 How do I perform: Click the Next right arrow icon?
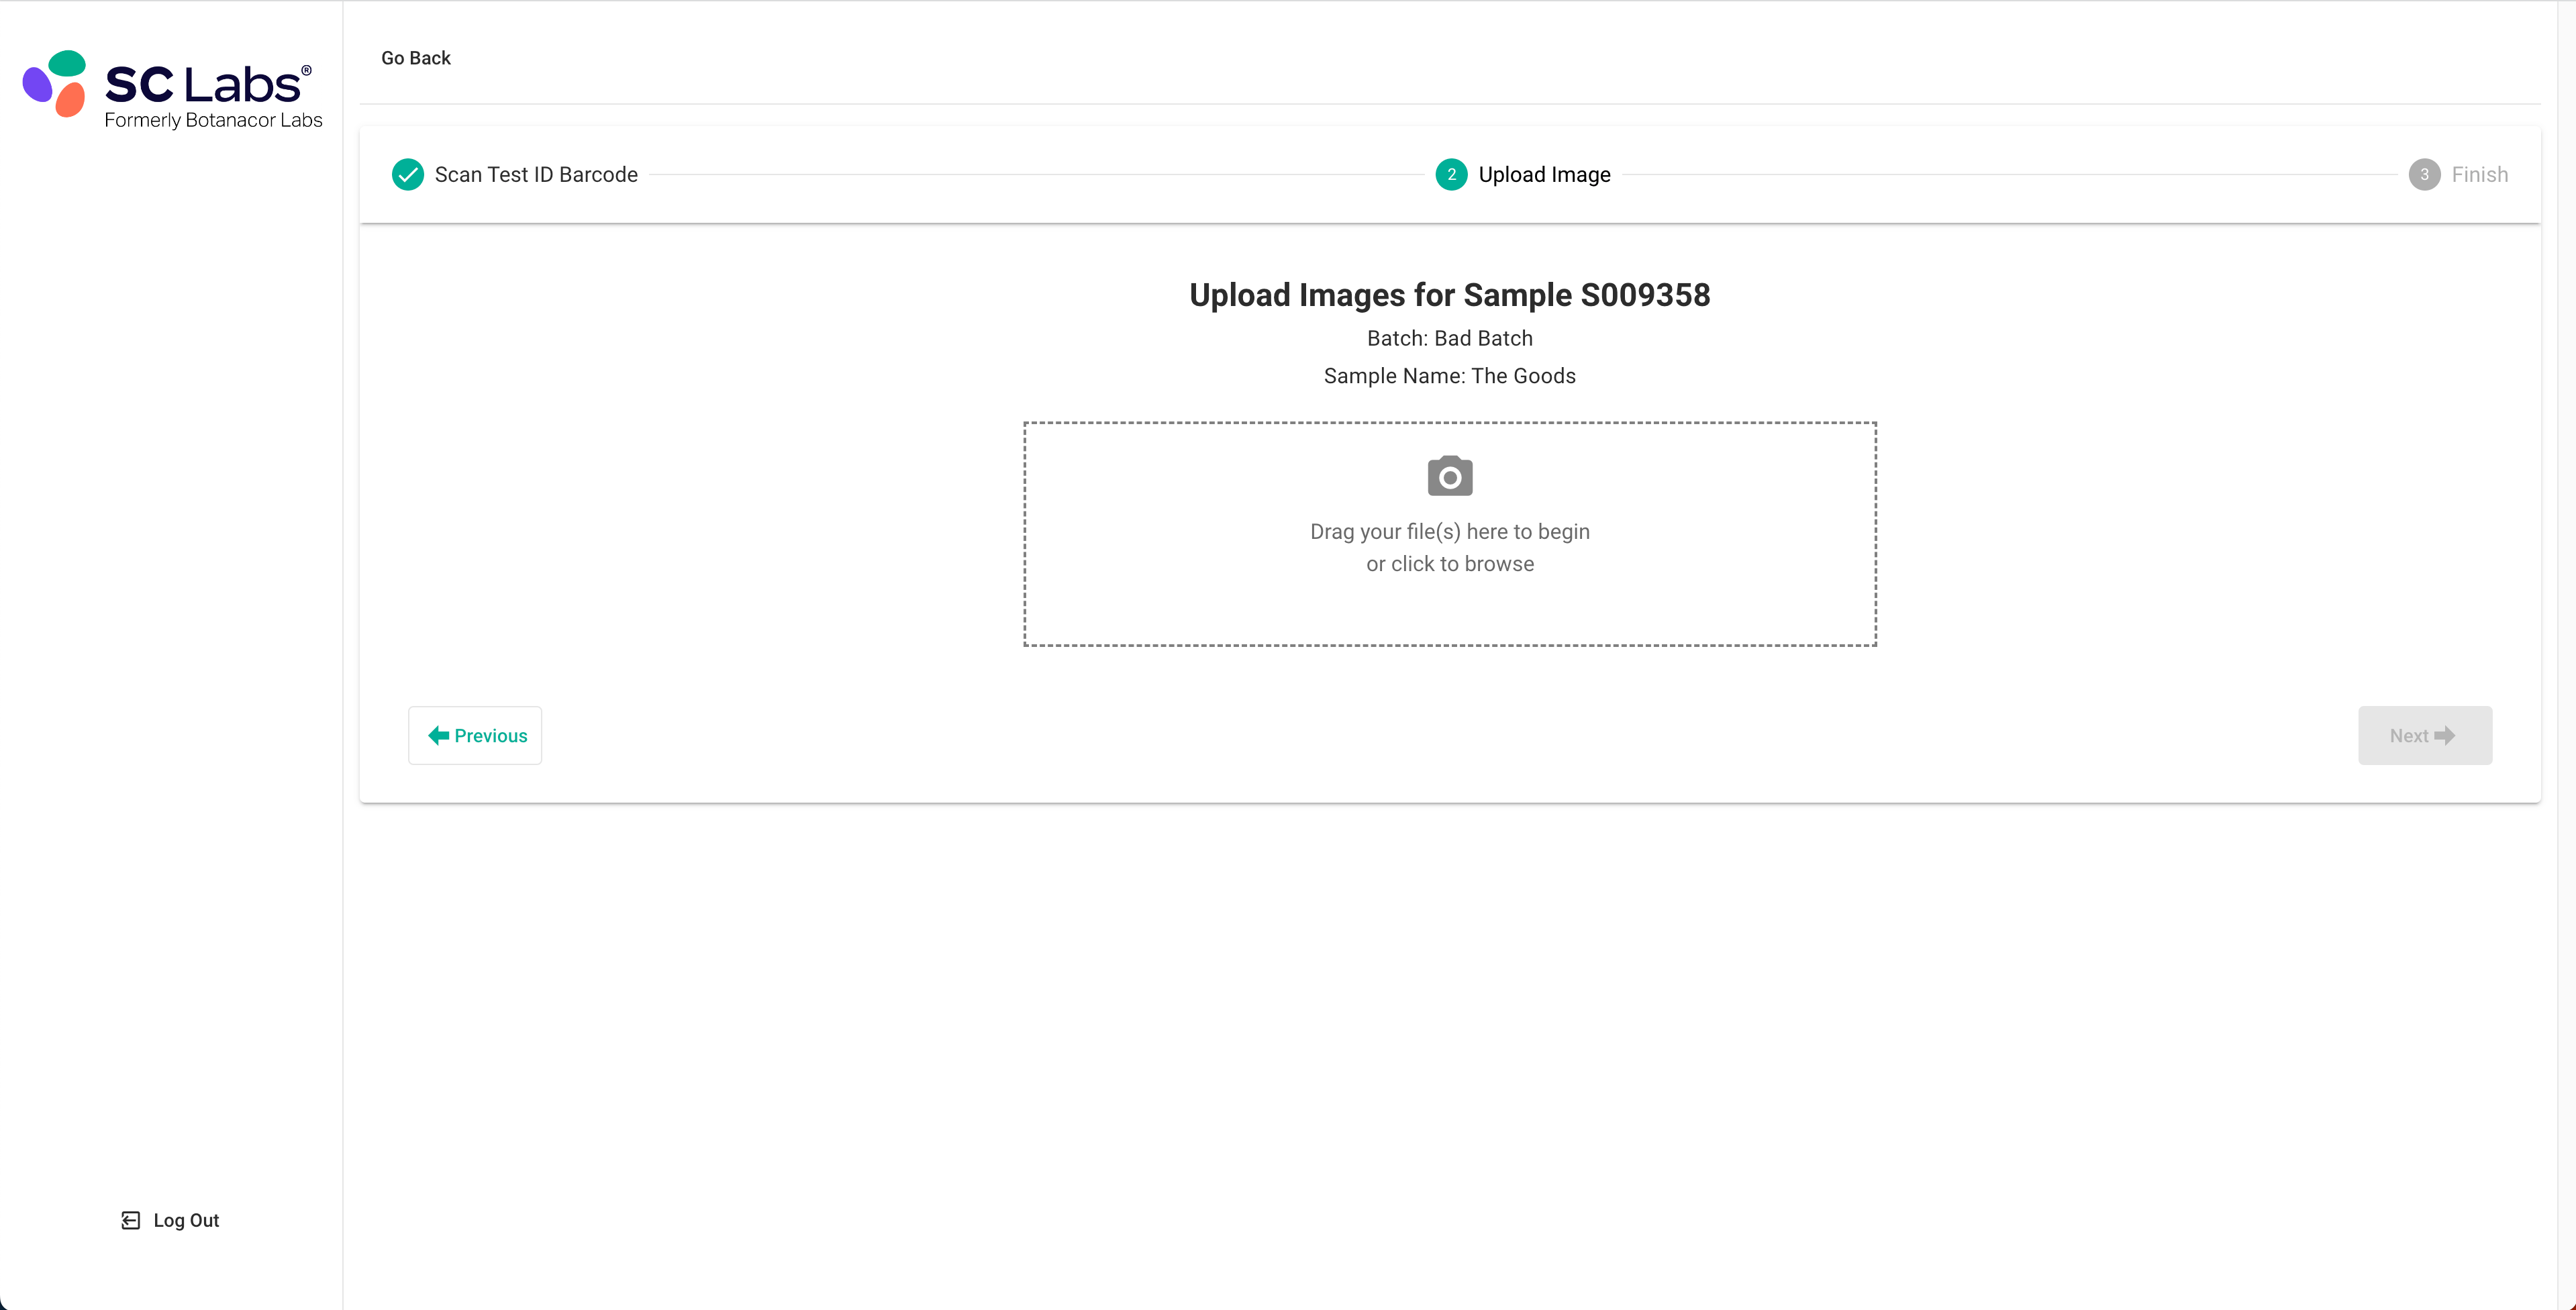[2445, 736]
